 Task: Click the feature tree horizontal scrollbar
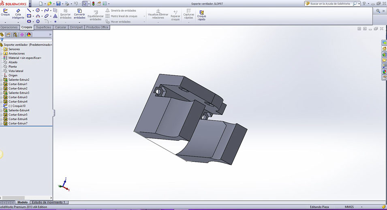click(26, 198)
